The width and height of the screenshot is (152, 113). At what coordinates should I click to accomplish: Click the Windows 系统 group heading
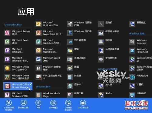[137, 34]
